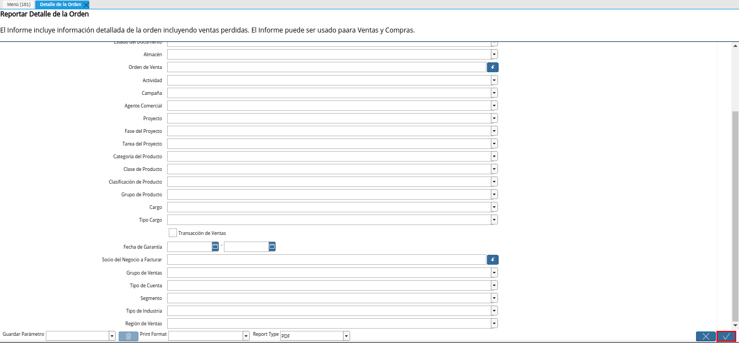Expand the Campaña dropdown list
Screen dimensions: 739x343
coord(494,93)
